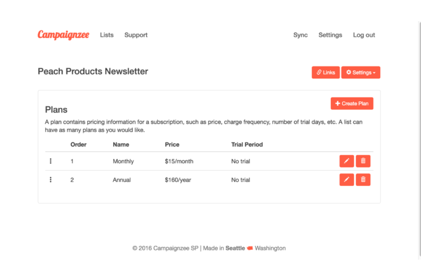Open the Support menu item
Image resolution: width=421 pixels, height=280 pixels.
click(136, 35)
